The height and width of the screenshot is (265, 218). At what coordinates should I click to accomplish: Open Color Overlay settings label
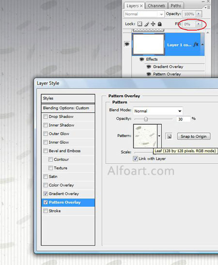coord(61,185)
